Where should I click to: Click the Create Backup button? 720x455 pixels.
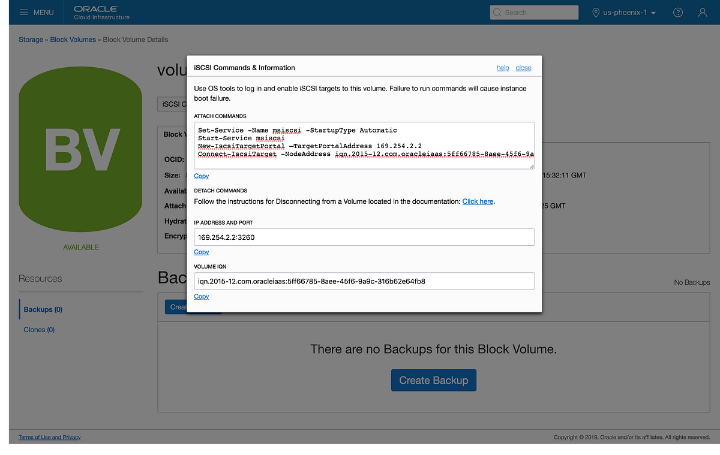(433, 380)
